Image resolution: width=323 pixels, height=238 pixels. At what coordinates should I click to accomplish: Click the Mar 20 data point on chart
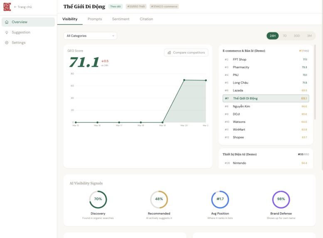tap(184, 80)
